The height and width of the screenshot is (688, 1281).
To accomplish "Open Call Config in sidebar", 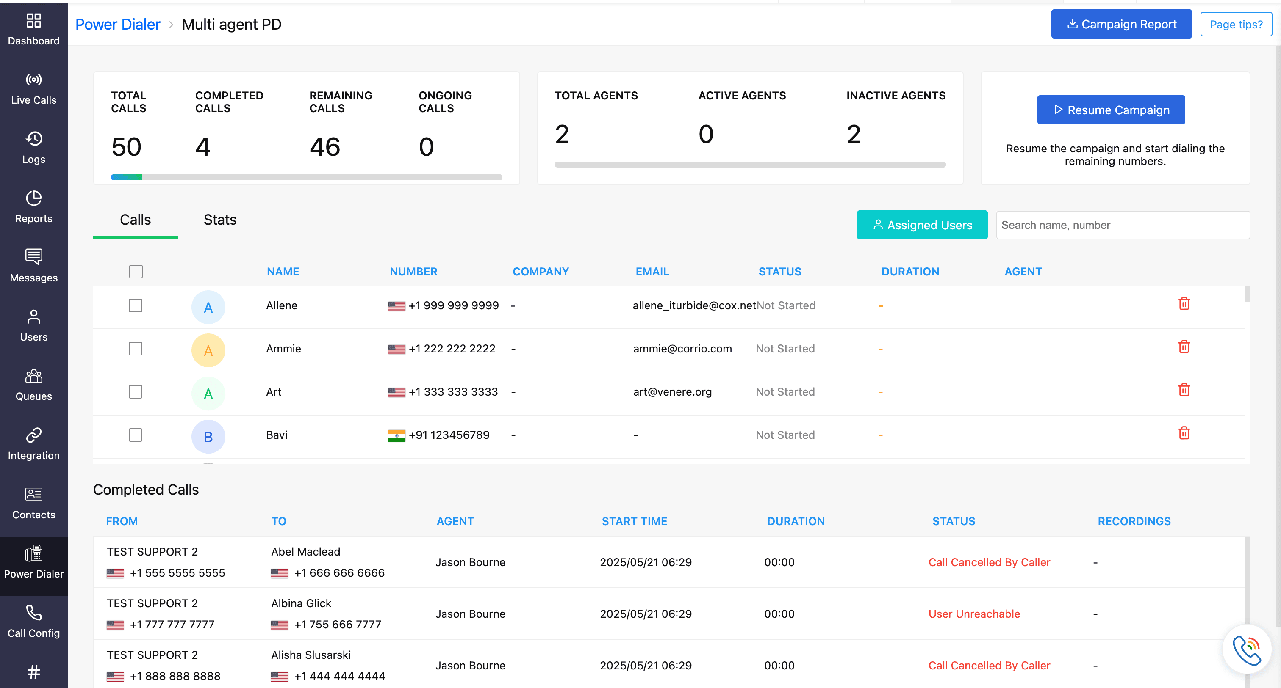I will [x=33, y=622].
